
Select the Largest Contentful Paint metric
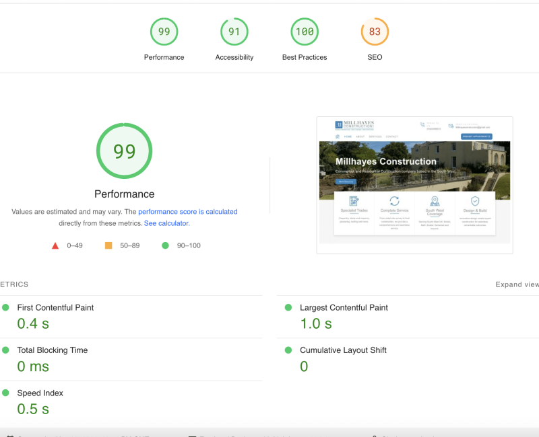click(344, 307)
